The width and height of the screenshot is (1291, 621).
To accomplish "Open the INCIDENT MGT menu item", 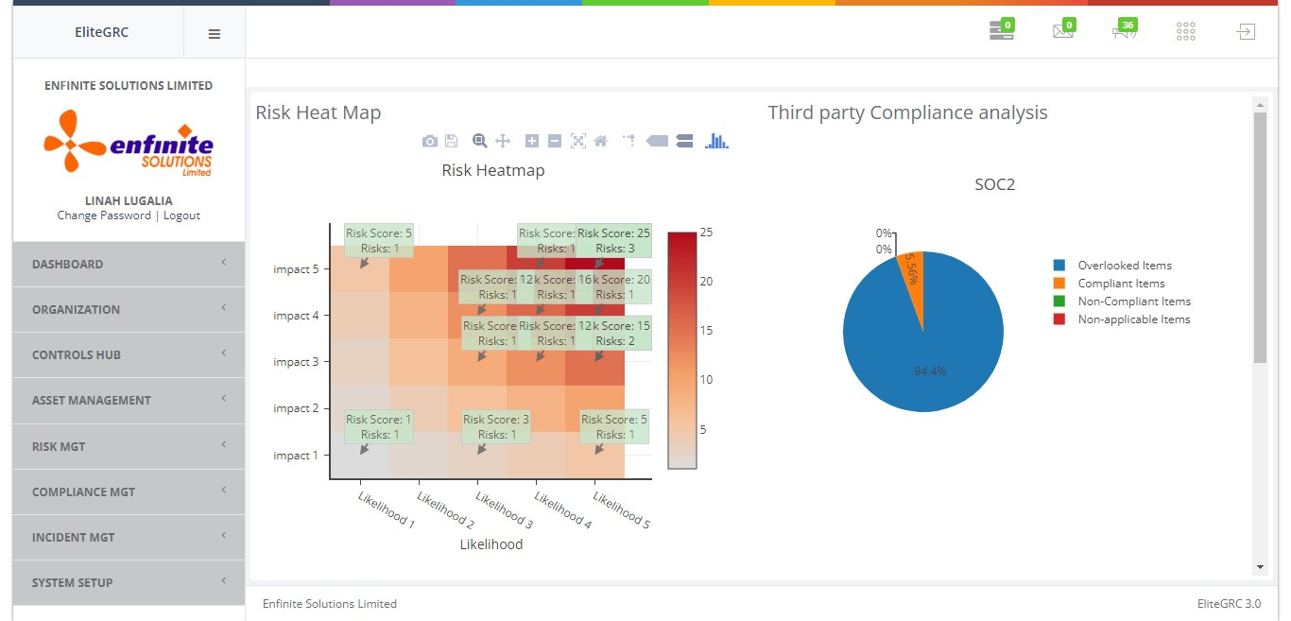I will 129,537.
